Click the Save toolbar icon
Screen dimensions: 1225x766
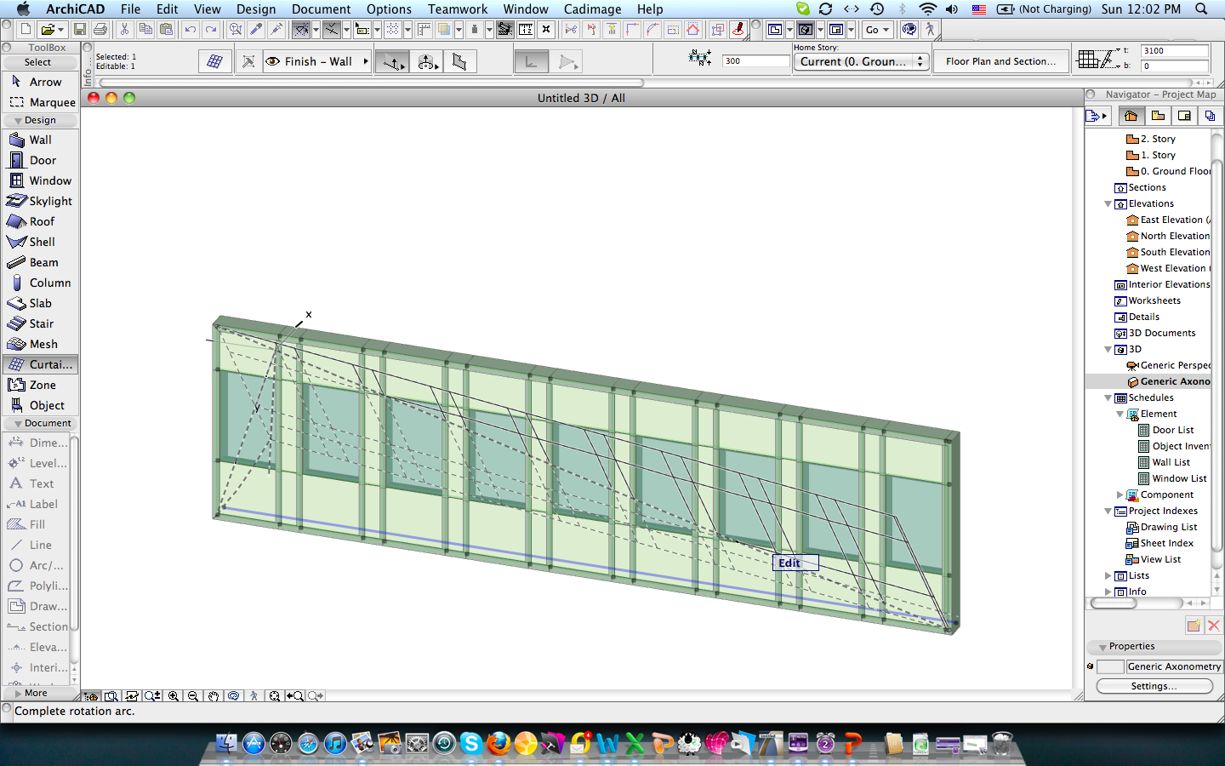click(80, 29)
